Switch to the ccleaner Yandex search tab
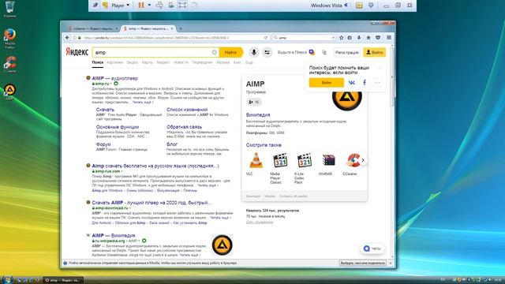The image size is (505, 284). tap(93, 28)
